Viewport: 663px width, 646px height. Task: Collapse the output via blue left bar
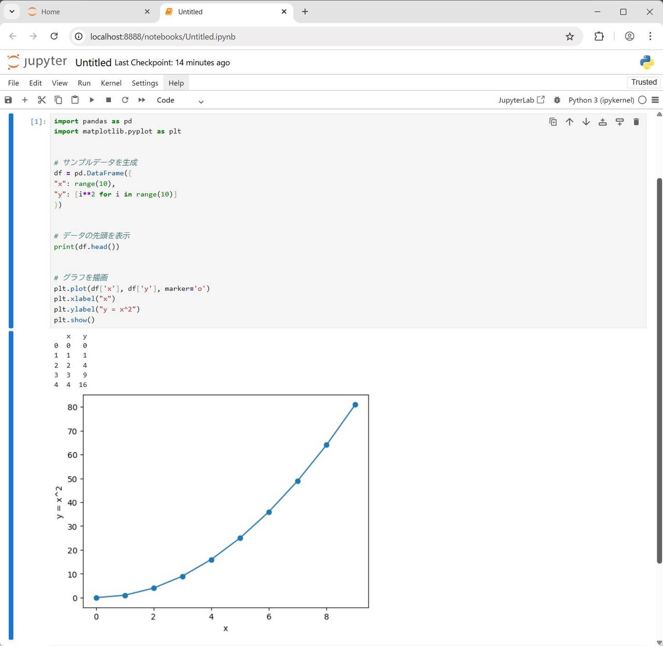coord(11,486)
